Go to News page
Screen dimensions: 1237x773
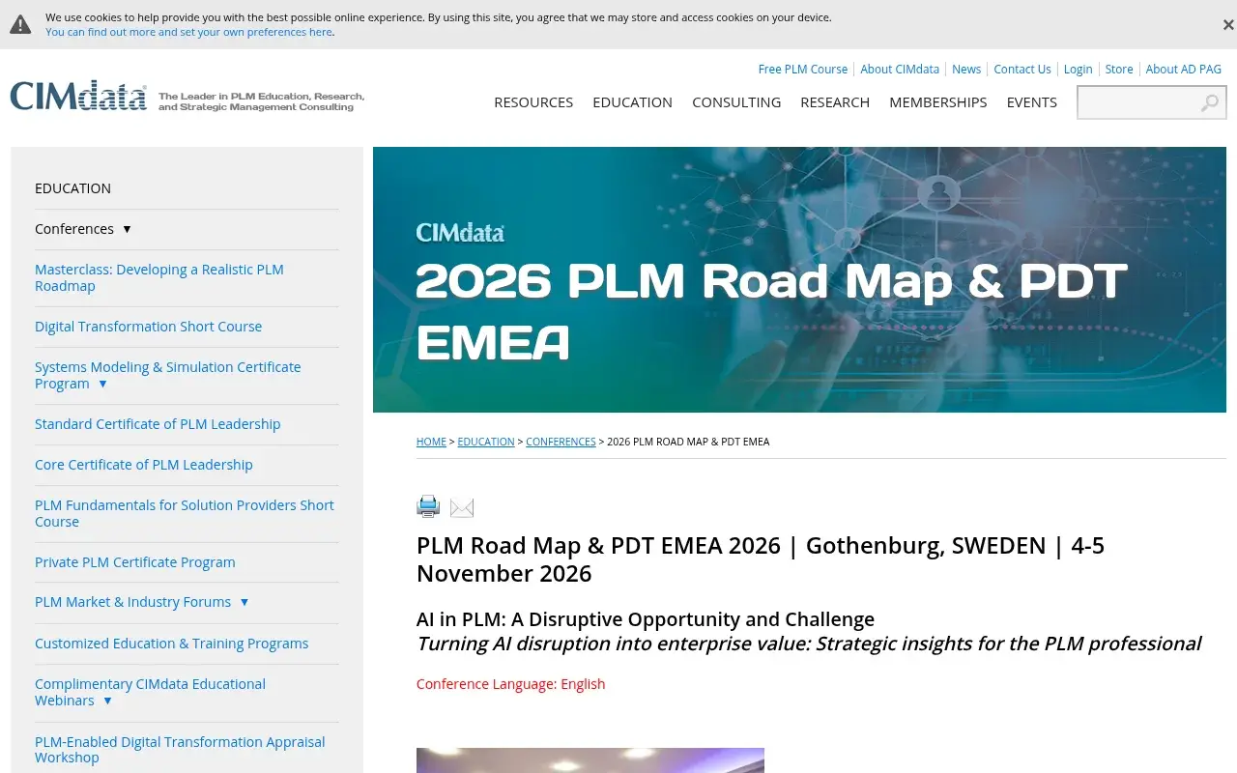click(x=966, y=70)
